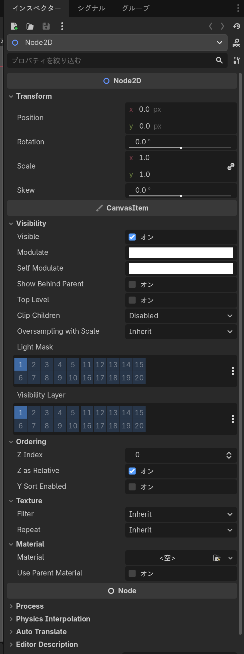Click the Z Index stepper arrows
The width and height of the screenshot is (244, 654).
(229, 455)
